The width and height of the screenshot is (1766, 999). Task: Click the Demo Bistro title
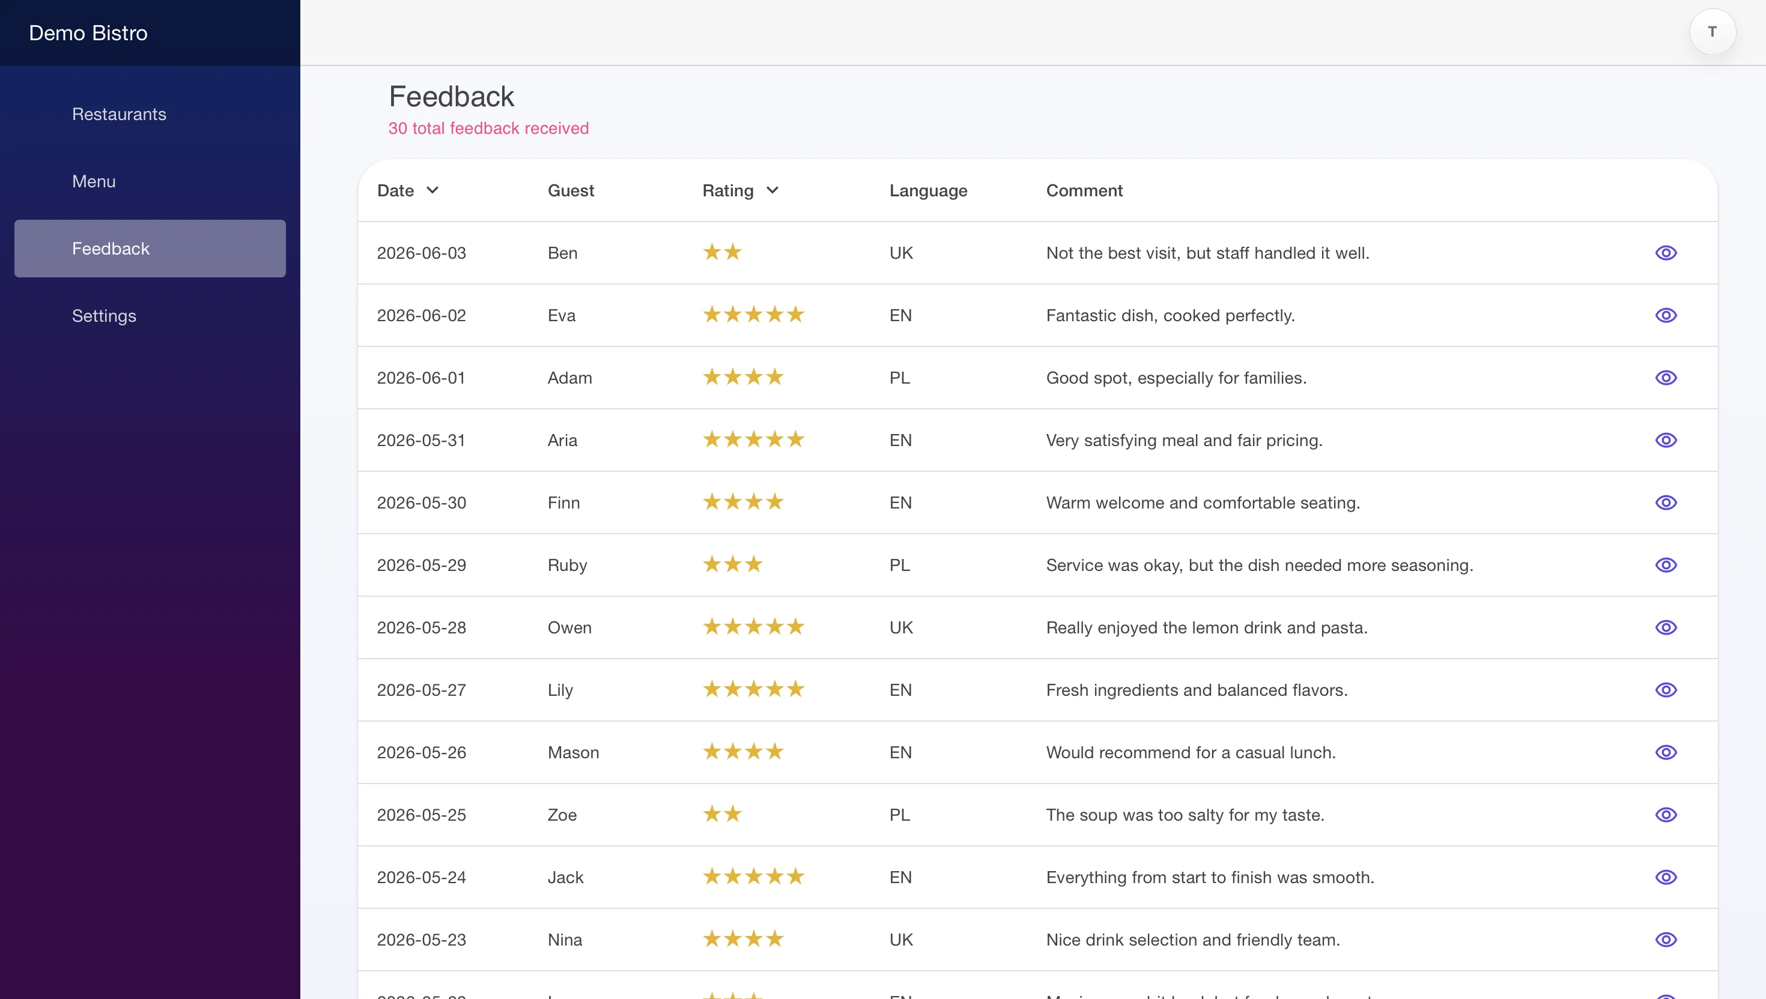[88, 33]
